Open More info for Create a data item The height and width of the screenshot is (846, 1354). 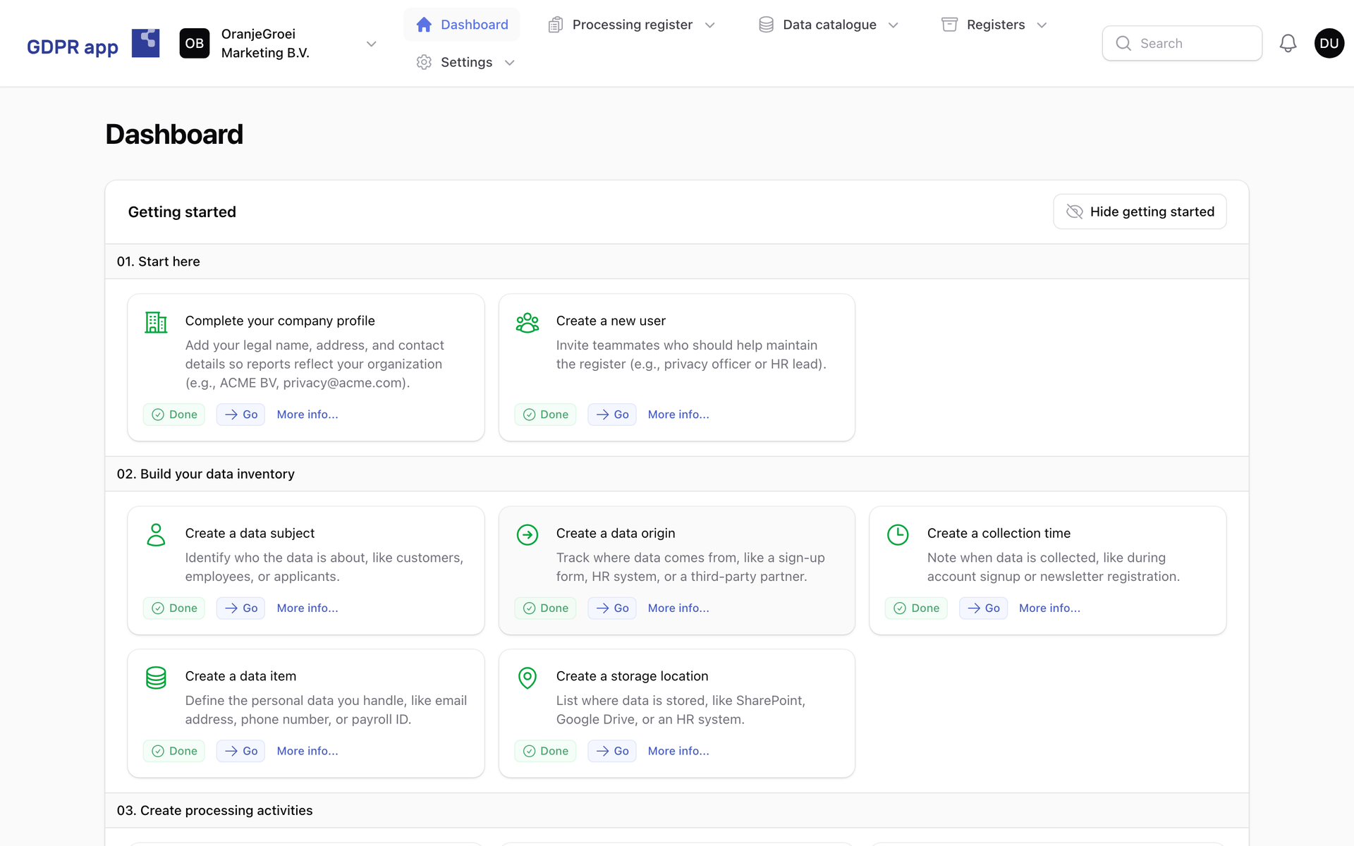pyautogui.click(x=307, y=751)
